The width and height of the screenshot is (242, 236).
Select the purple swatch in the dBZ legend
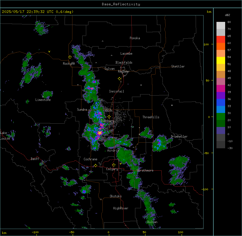(x=221, y=96)
